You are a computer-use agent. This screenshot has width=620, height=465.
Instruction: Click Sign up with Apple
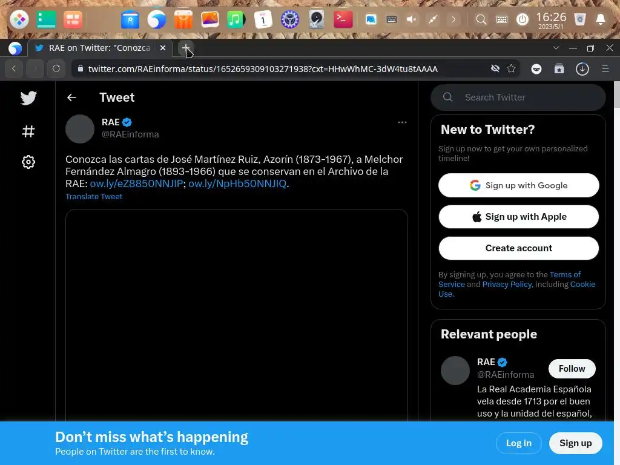[518, 217]
